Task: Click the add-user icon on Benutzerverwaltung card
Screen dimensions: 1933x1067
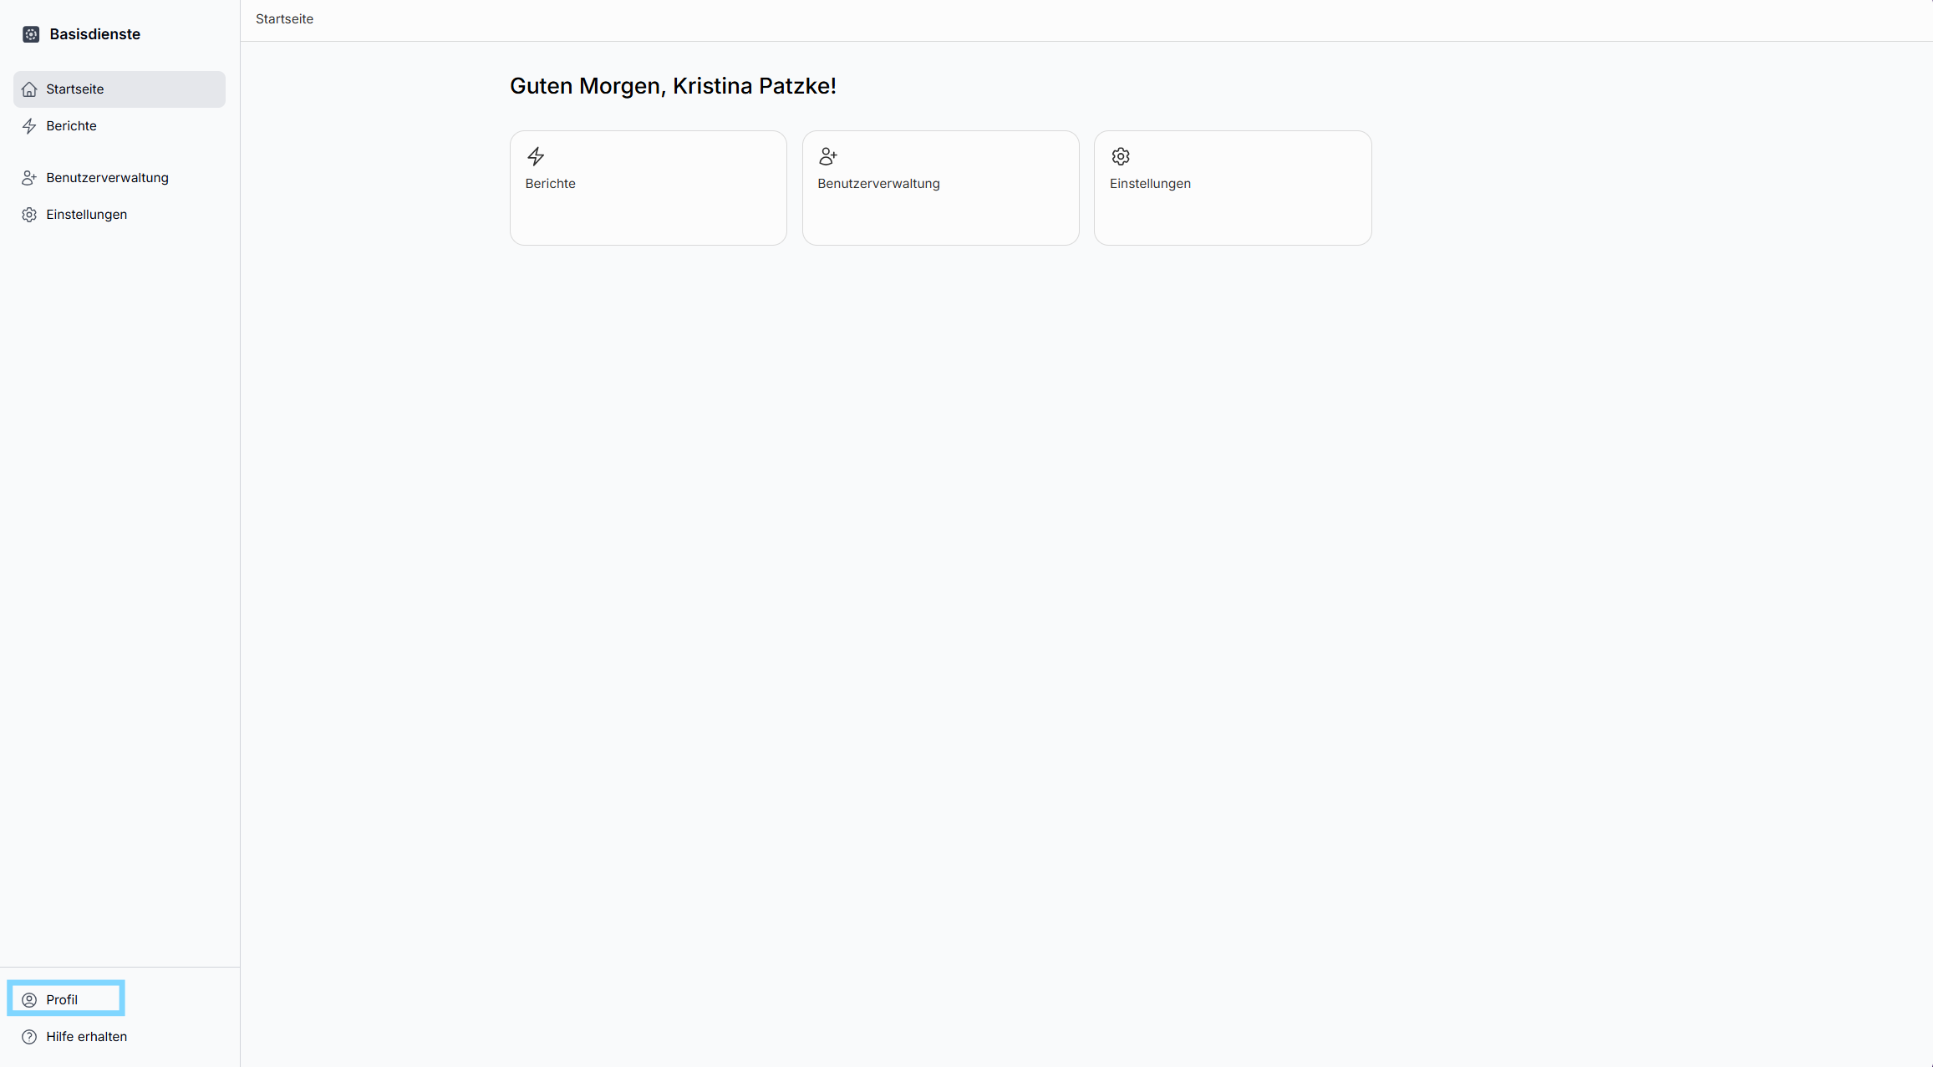Action: 828,156
